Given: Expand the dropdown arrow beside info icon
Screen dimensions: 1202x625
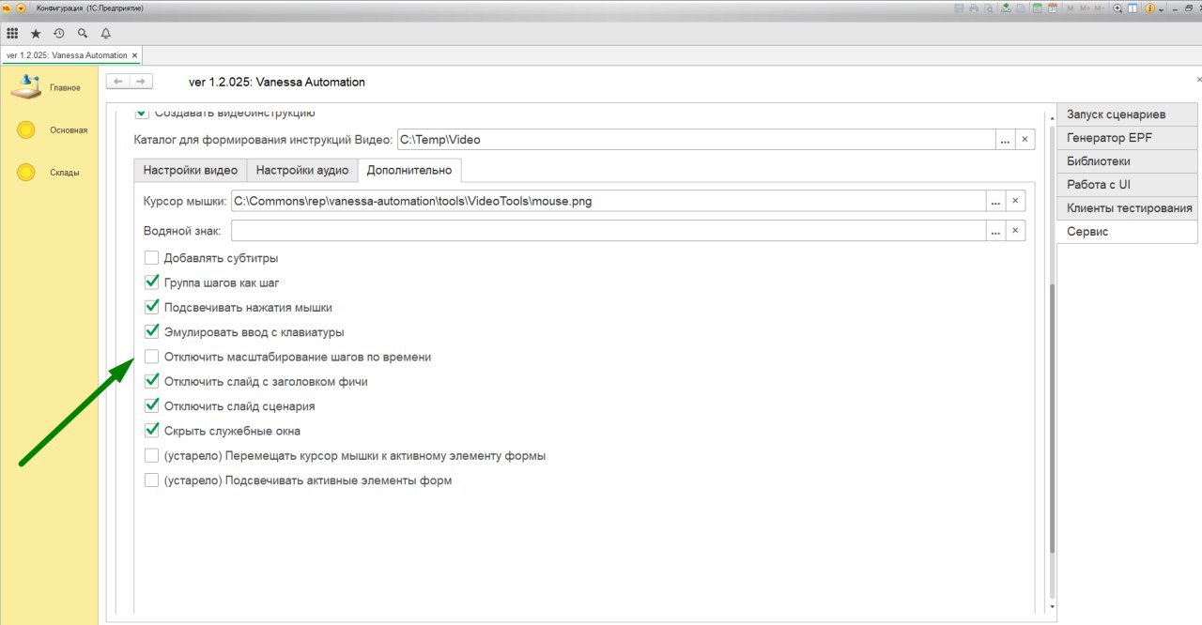Looking at the screenshot, I should coord(1161,9).
